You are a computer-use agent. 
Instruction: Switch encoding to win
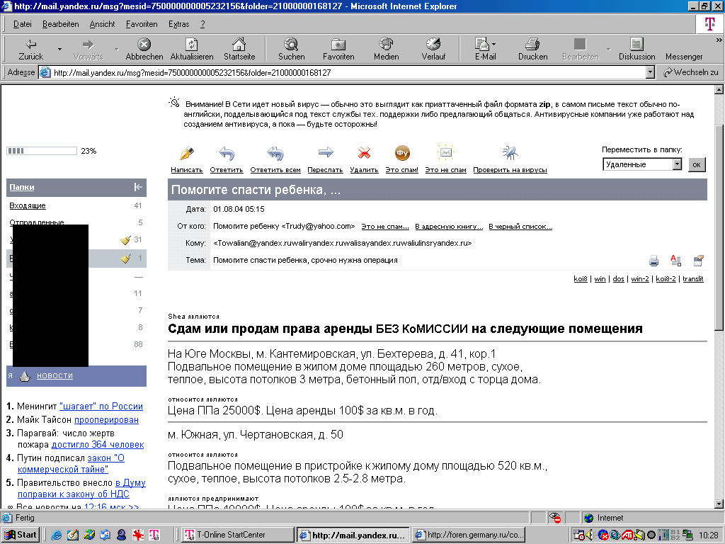[600, 278]
